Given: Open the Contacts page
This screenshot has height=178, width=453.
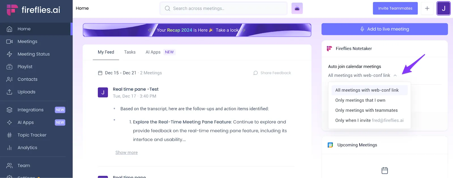Looking at the screenshot, I should [x=36, y=79].
